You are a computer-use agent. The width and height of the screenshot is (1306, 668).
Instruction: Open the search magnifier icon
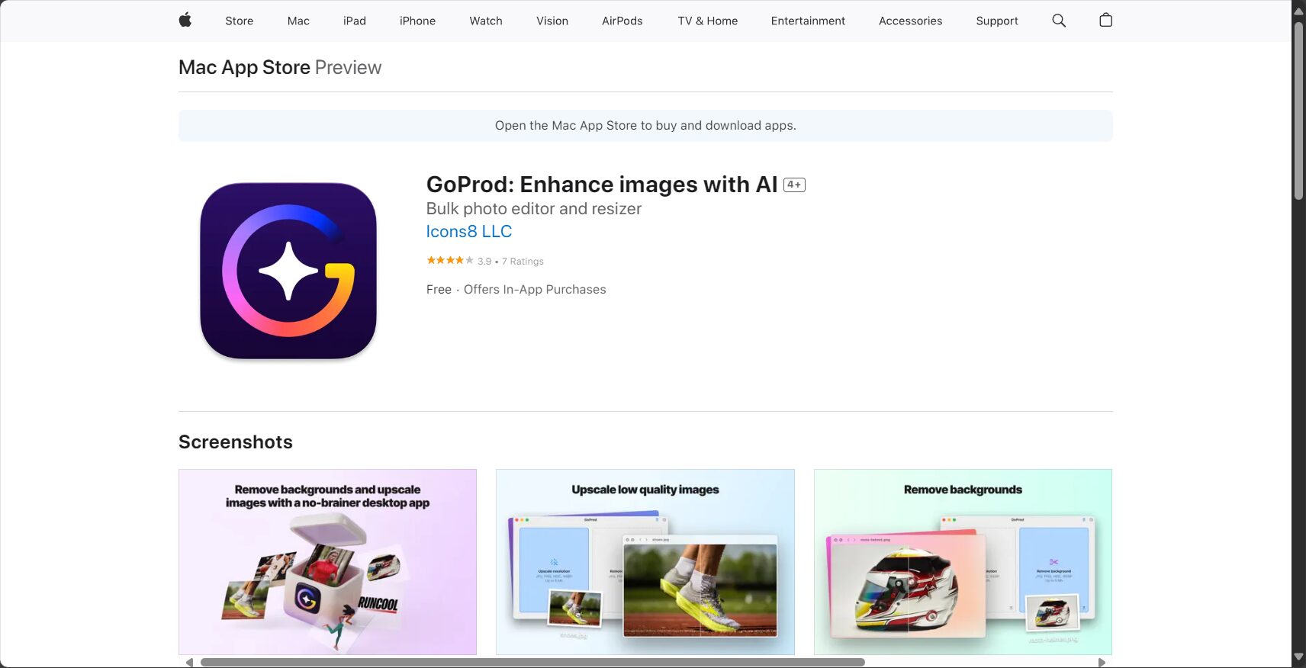[x=1059, y=21]
